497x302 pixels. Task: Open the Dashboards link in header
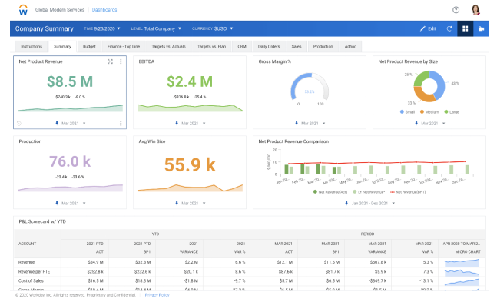point(104,10)
